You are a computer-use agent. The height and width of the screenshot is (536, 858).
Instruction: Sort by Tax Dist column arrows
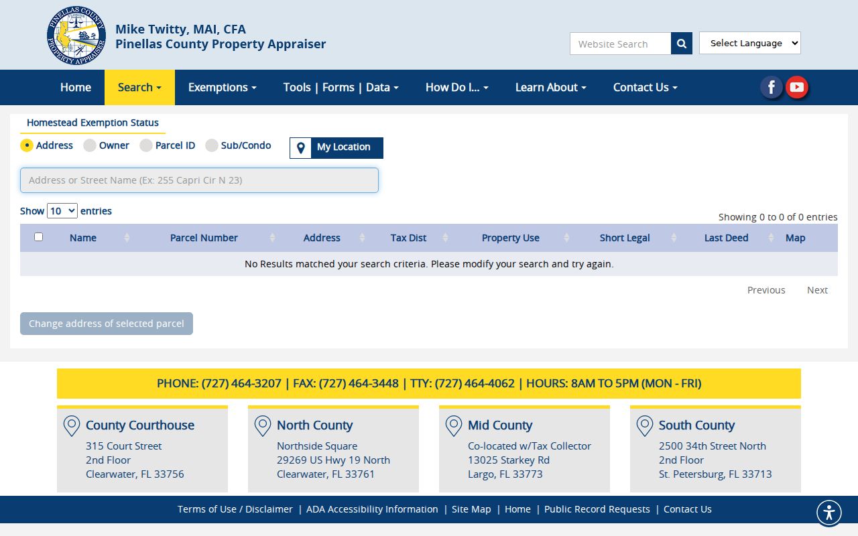(446, 238)
